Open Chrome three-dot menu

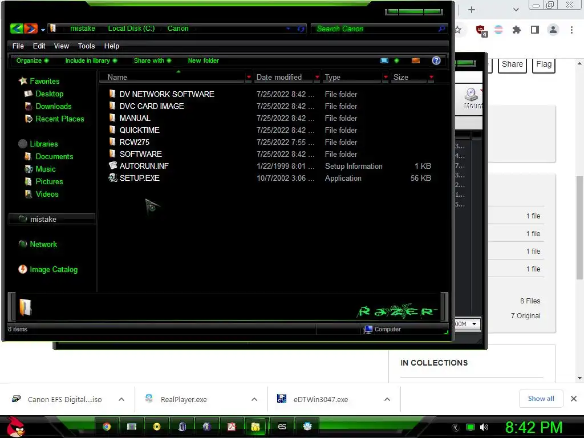pos(571,30)
